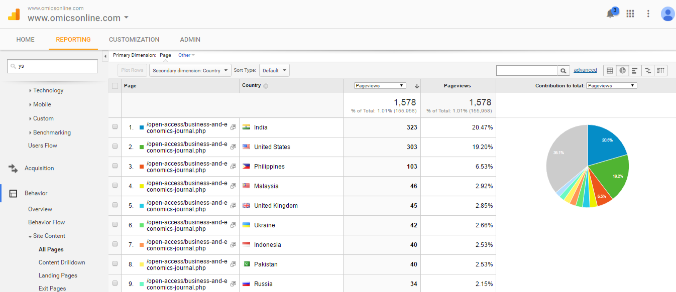676x292 pixels.
Task: Switch to the Percentage pie view
Action: click(x=622, y=71)
